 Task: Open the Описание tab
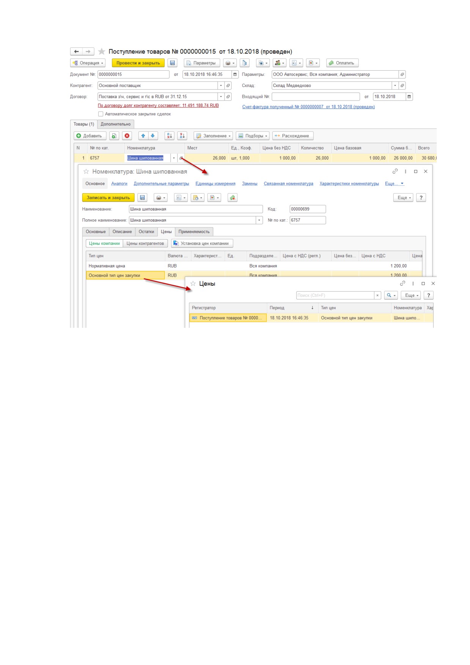122,232
